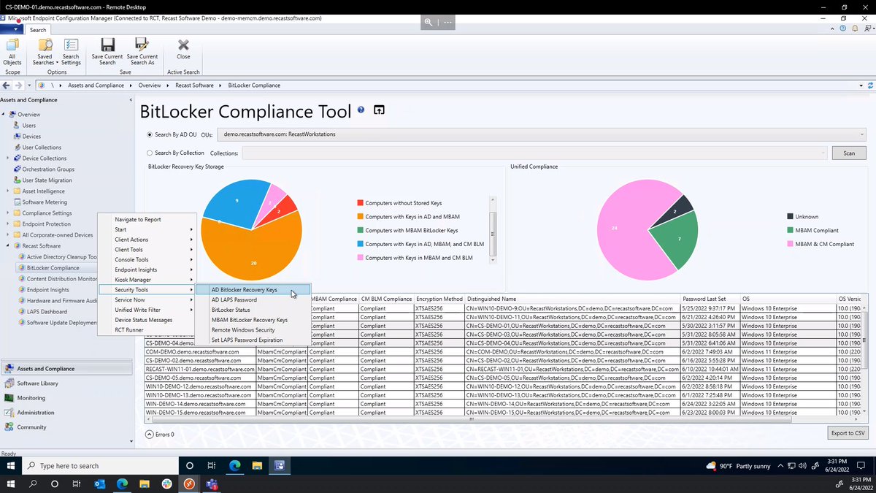Expand the Asset Intelligence tree node

(9, 191)
